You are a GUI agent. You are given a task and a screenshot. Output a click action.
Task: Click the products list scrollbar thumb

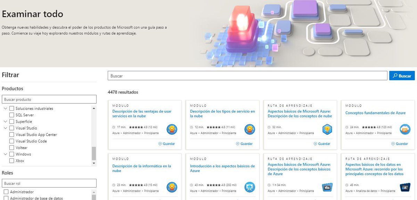pos(93,153)
